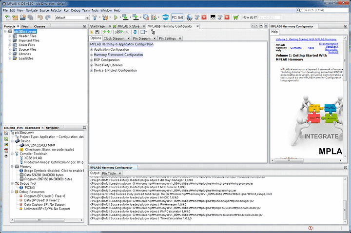Switch to the MPLAB X Store tab

click(129, 26)
